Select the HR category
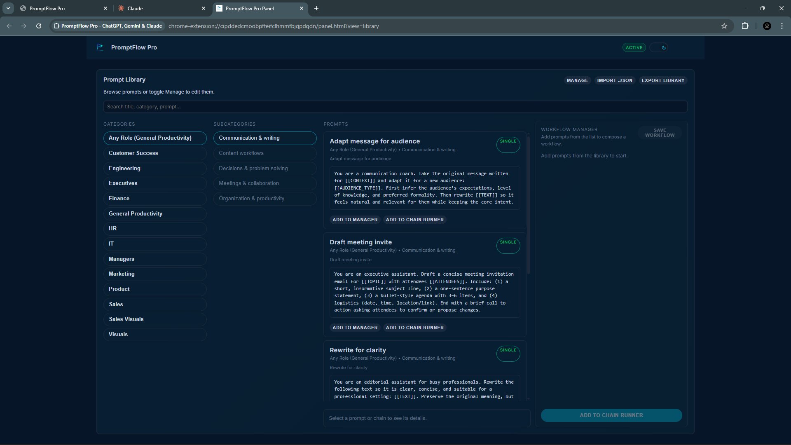 (x=155, y=229)
